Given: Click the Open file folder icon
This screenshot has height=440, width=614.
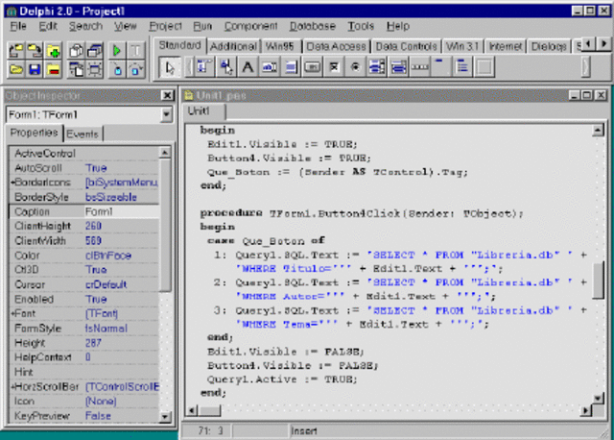Looking at the screenshot, I should [x=15, y=69].
